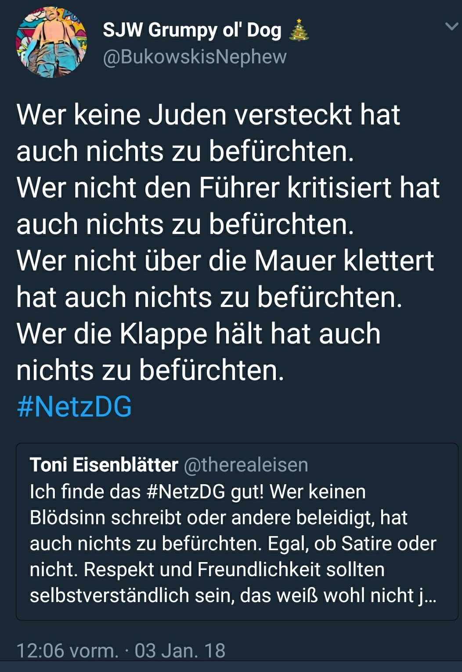Click "Egal, ob Satire oder" in quoted tweet
462x672 pixels.
tap(352, 544)
